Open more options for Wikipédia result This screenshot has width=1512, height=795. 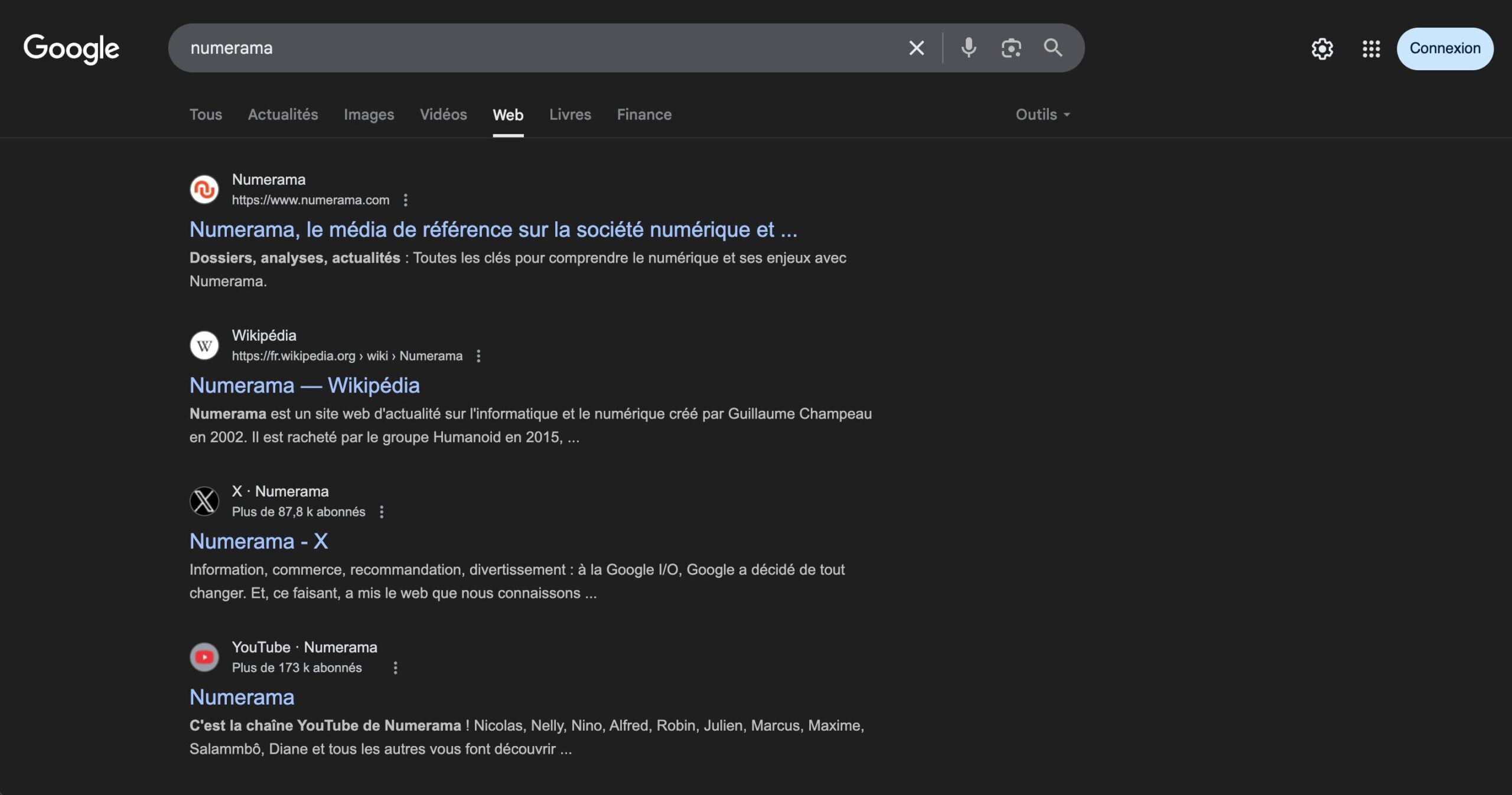[x=478, y=356]
